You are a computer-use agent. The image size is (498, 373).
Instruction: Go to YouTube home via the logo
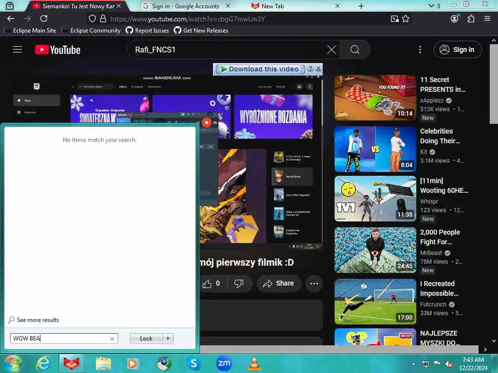point(57,50)
